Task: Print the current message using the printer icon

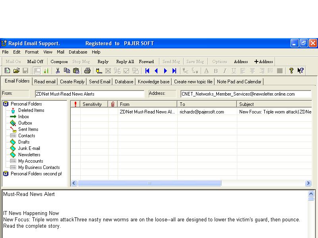Action: point(87,70)
